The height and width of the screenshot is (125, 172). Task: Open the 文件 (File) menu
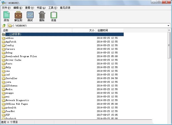[6, 8]
